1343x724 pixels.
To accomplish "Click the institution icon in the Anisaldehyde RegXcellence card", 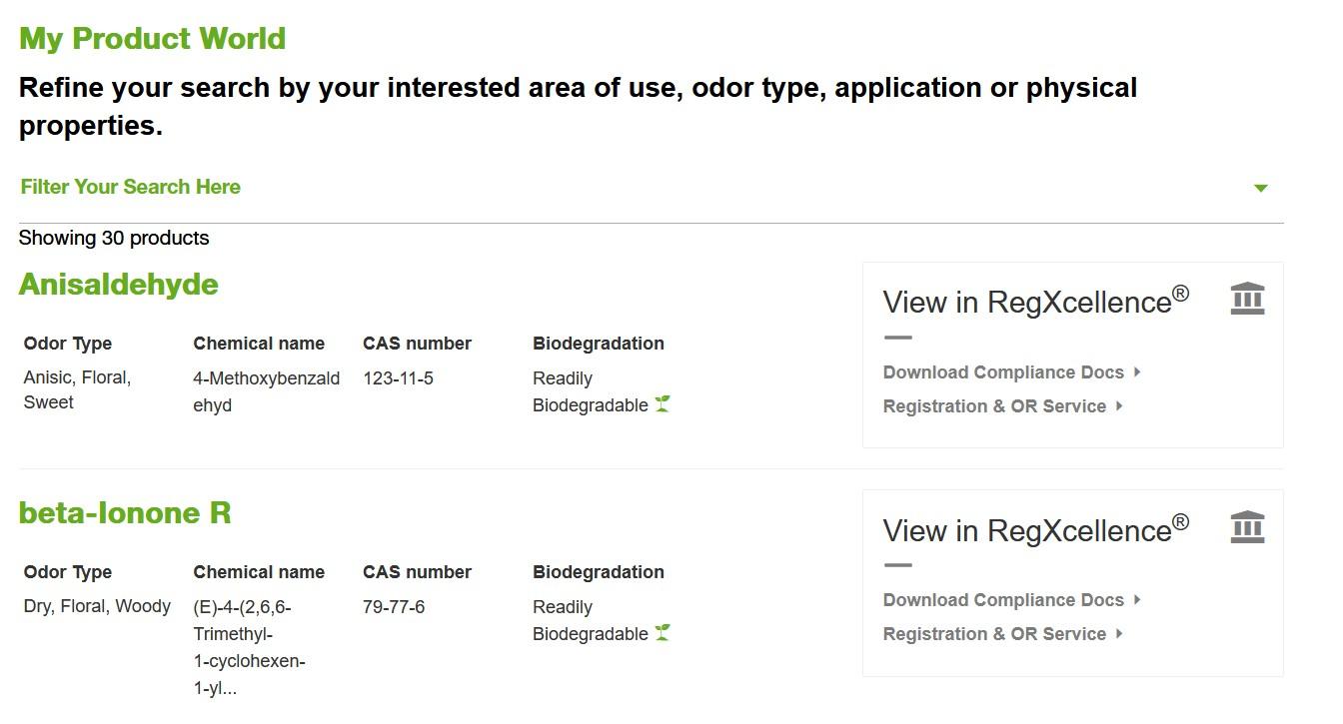I will (x=1247, y=299).
